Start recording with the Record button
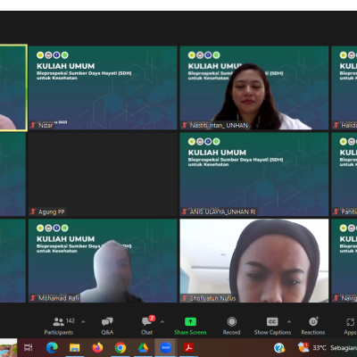This screenshot has height=357, width=357. pyautogui.click(x=232, y=326)
